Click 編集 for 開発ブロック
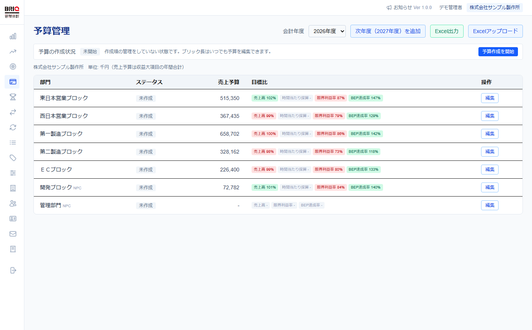 coord(490,187)
